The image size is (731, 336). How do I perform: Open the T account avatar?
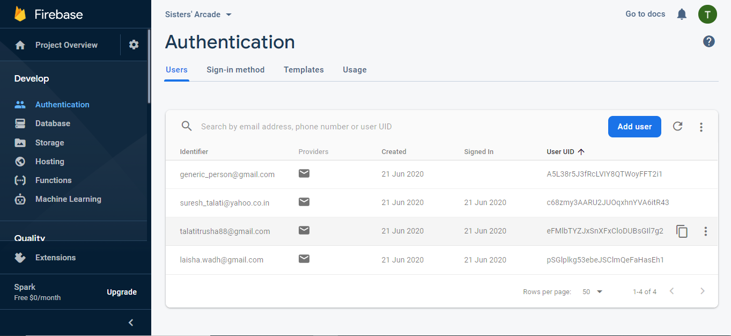tap(707, 14)
